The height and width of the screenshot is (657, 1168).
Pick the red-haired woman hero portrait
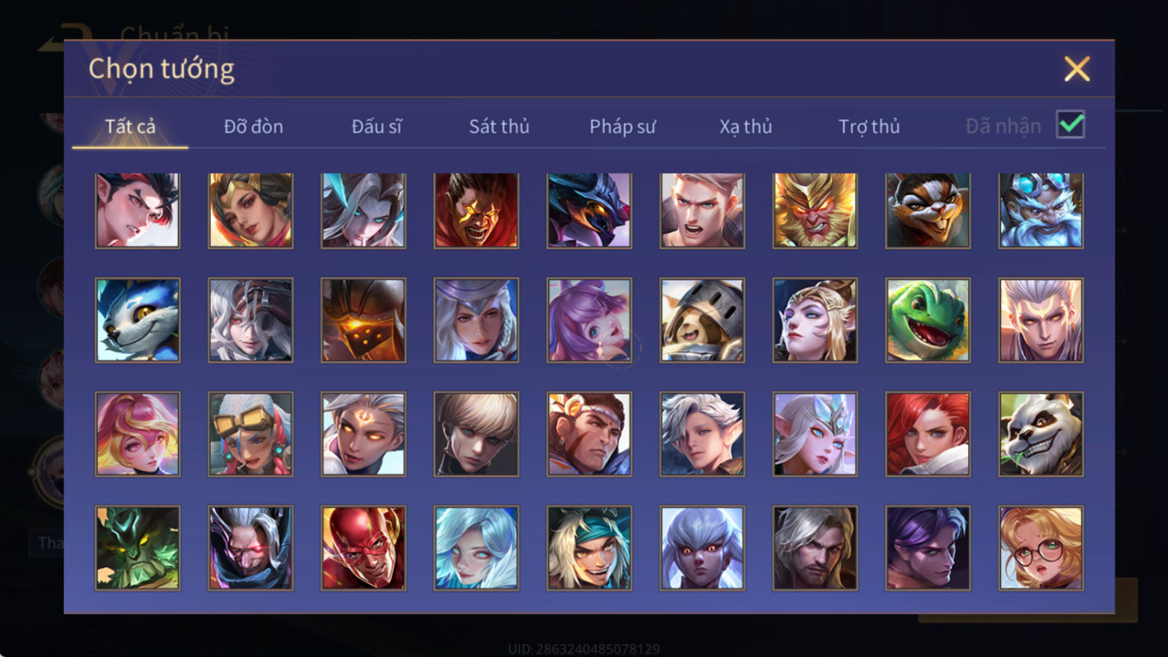tap(928, 434)
